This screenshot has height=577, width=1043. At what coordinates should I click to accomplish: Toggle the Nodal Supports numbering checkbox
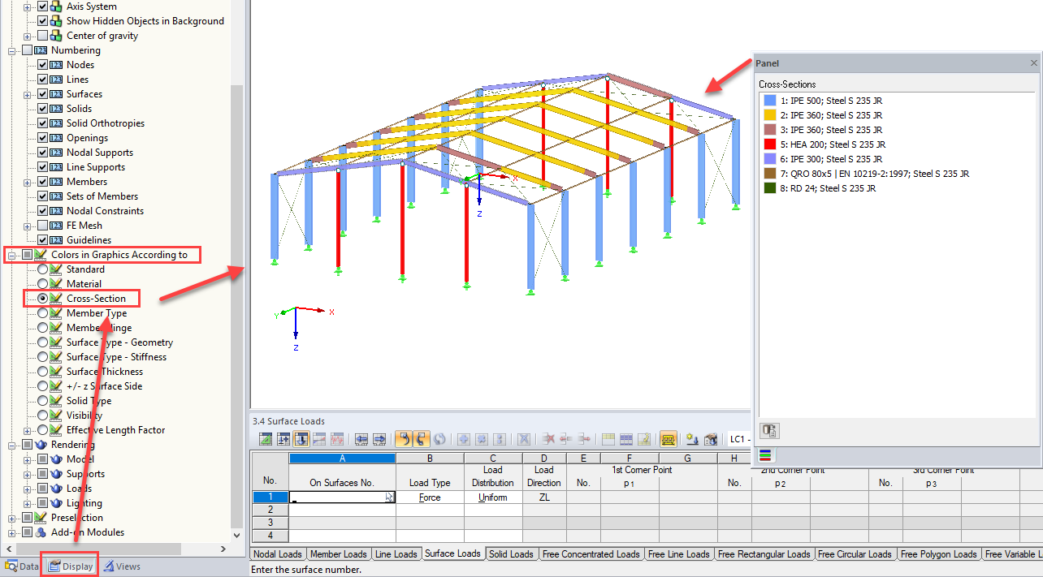[43, 153]
